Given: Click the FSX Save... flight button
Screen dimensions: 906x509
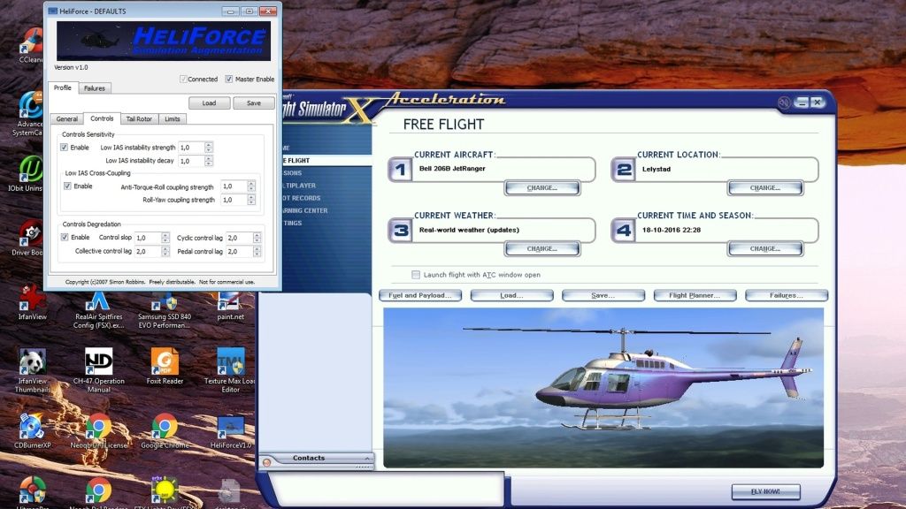Looking at the screenshot, I should click(x=603, y=295).
